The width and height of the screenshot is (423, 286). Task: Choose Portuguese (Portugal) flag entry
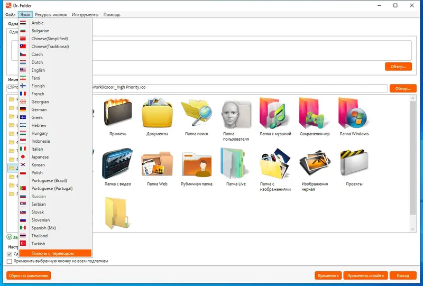point(56,188)
